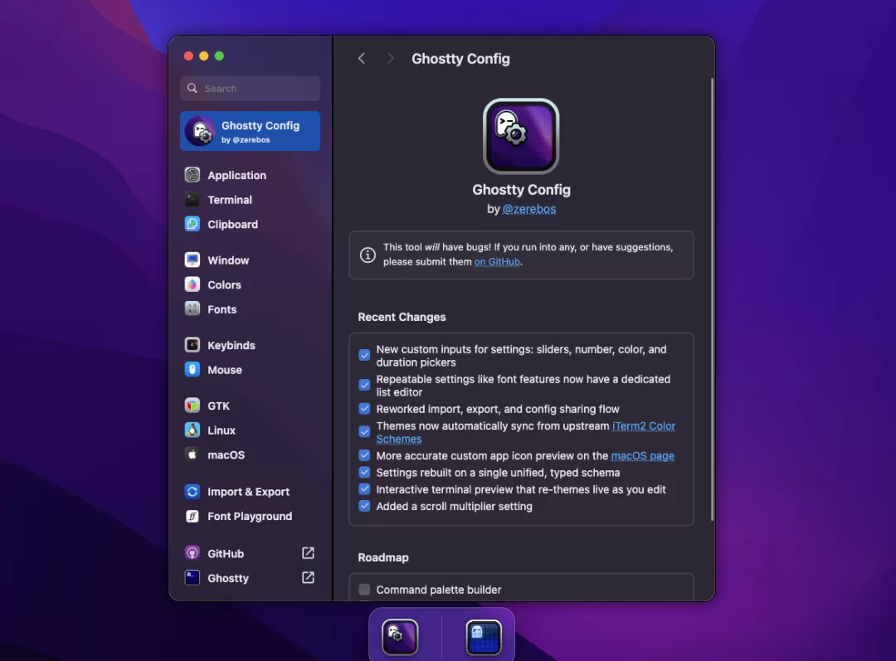The width and height of the screenshot is (896, 661).
Task: Click the Ghostty terminal icon in sidebar
Action: coord(192,577)
